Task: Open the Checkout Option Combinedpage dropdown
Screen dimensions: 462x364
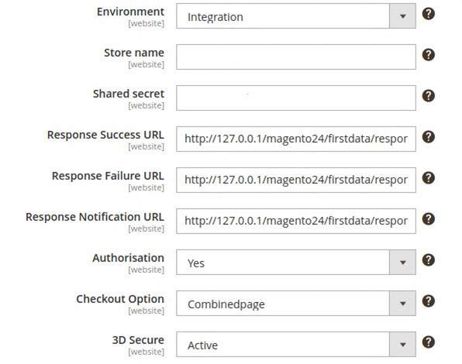Action: point(296,304)
